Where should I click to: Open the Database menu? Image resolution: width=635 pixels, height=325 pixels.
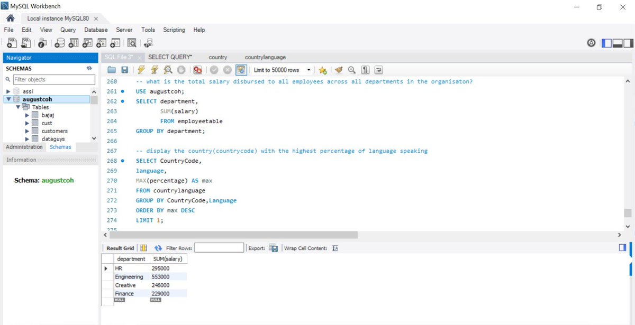(x=96, y=30)
